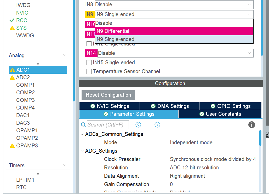Click the ADC2 warning icon
This screenshot has height=195, width=269.
pyautogui.click(x=12, y=78)
